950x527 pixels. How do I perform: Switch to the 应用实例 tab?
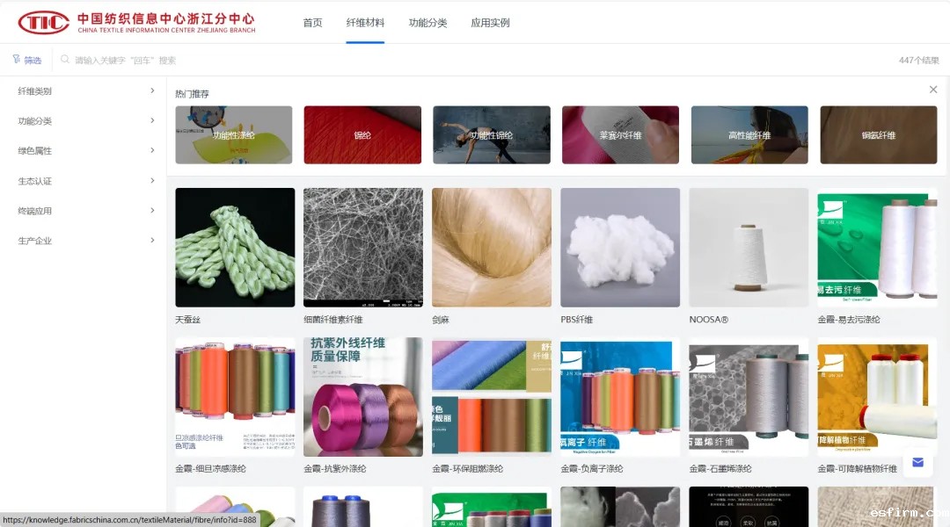coord(490,23)
